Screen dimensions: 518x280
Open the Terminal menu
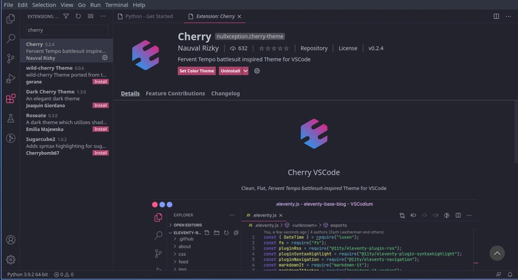click(117, 5)
